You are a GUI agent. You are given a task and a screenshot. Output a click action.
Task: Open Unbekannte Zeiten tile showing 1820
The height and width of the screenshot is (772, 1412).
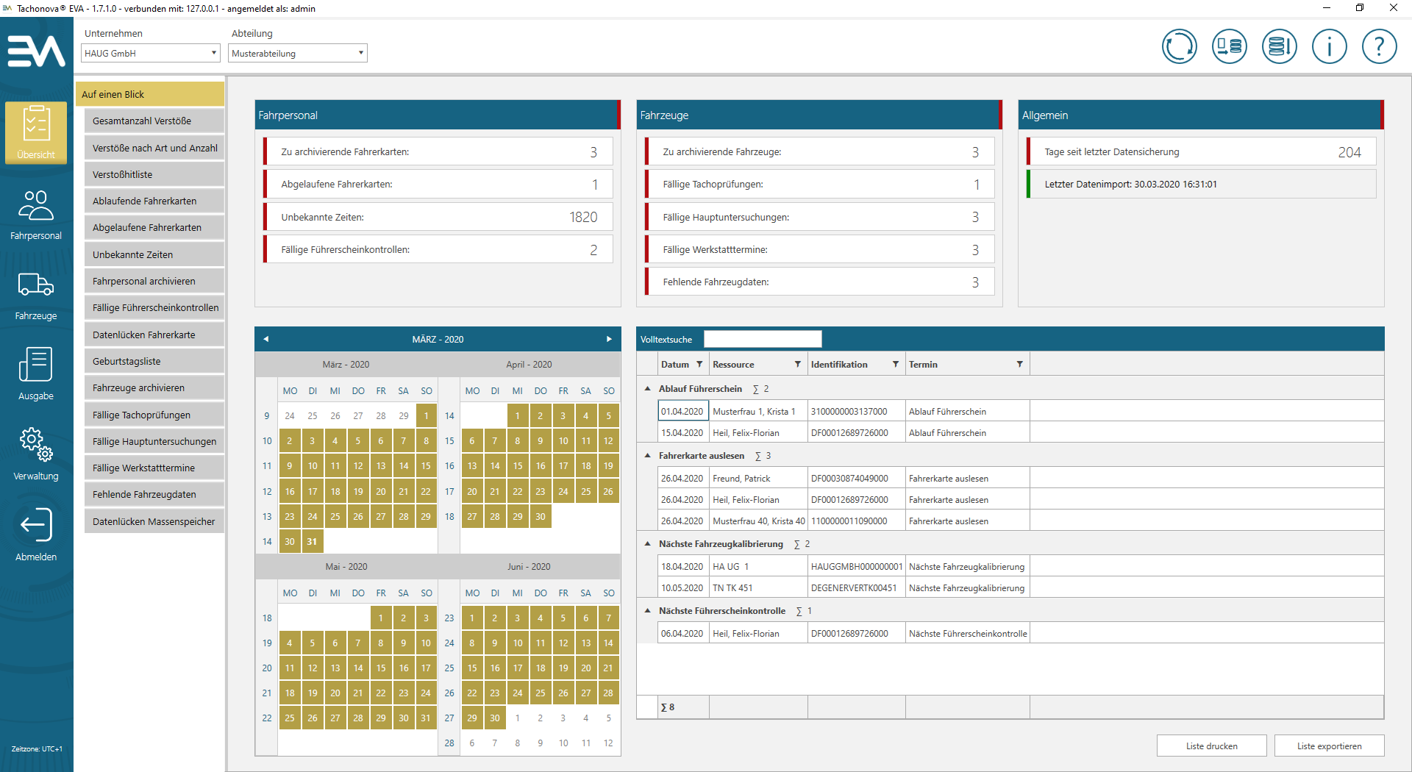click(438, 217)
